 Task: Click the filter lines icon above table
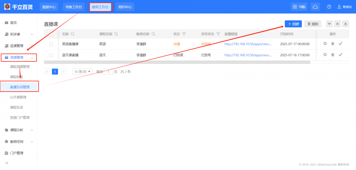click(x=329, y=24)
